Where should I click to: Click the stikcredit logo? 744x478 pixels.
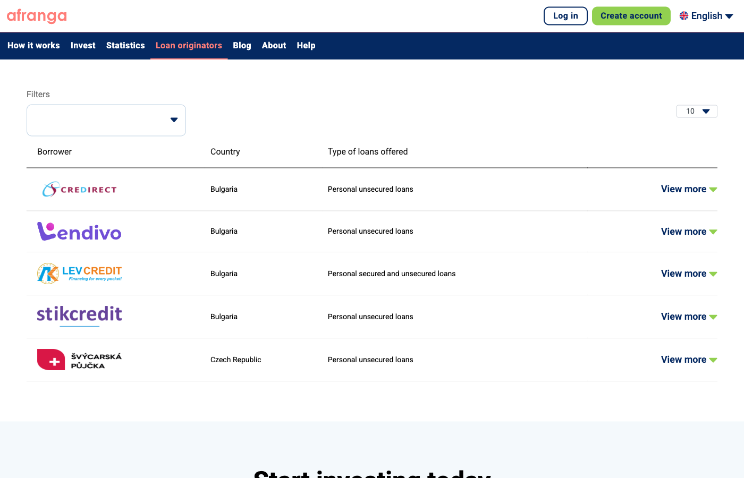(x=79, y=314)
